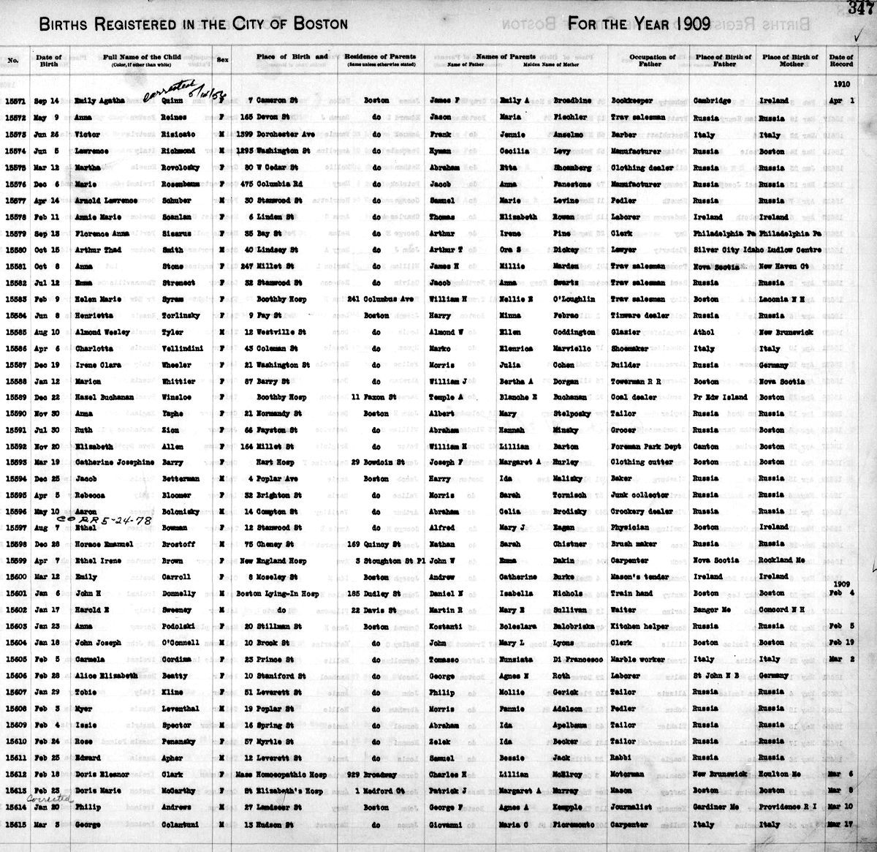Select record number 15571
This screenshot has height=852, width=877.
click(18, 101)
